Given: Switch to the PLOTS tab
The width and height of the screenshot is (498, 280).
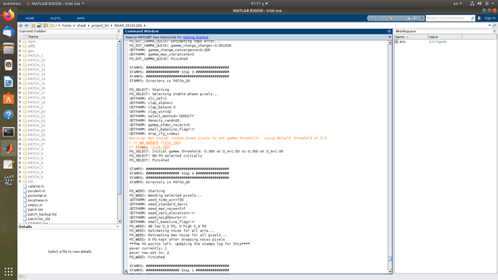Looking at the screenshot, I should click(56, 19).
